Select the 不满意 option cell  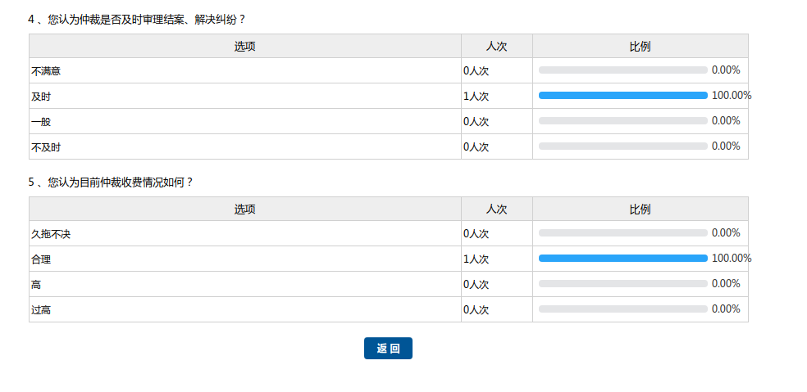[46, 71]
